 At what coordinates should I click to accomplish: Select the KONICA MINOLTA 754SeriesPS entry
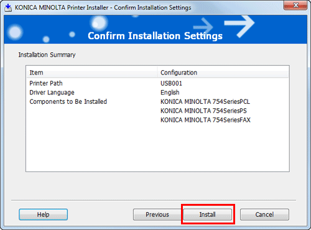203,111
